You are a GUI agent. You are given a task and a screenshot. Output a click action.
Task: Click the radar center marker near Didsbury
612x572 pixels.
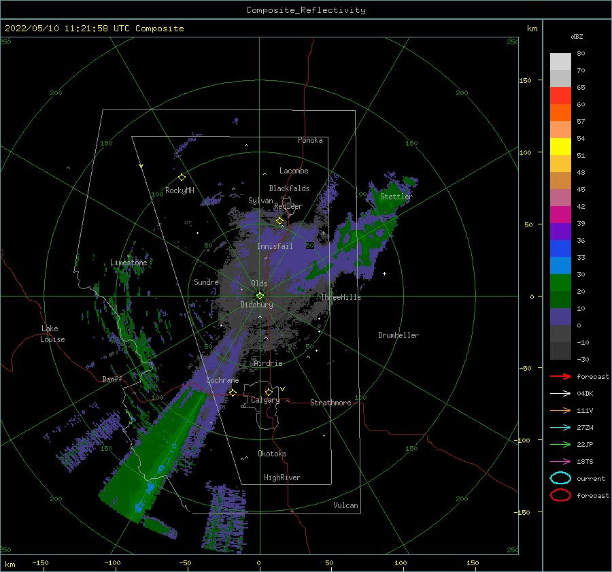[260, 296]
